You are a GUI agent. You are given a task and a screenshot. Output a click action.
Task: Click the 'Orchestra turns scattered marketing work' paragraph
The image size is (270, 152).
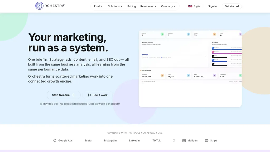(x=70, y=79)
